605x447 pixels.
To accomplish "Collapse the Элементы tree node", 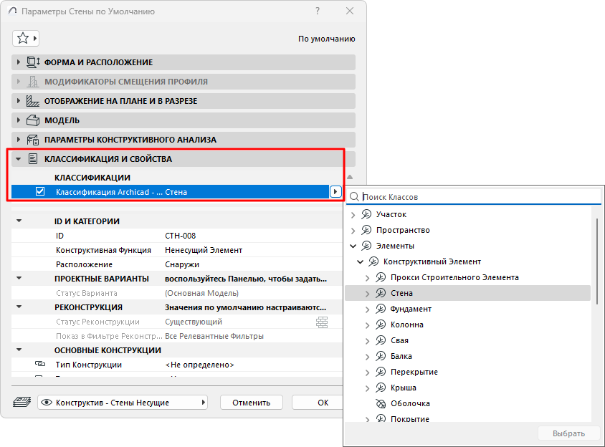I will [x=353, y=246].
